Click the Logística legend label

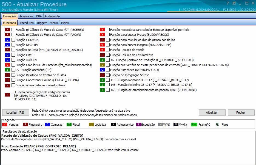[x=100, y=125]
